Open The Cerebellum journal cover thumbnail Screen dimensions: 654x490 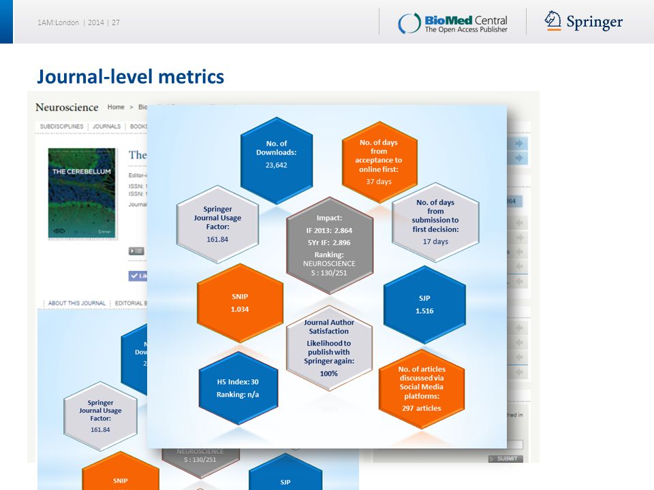(82, 193)
